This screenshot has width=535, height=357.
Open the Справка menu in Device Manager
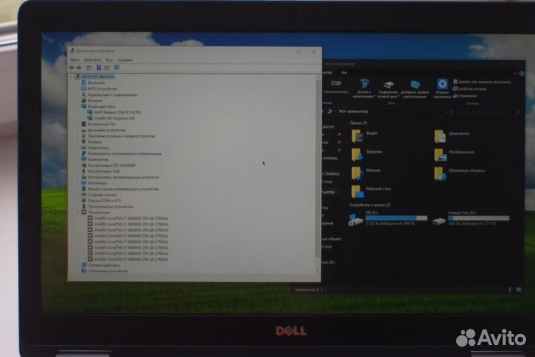[x=126, y=59]
